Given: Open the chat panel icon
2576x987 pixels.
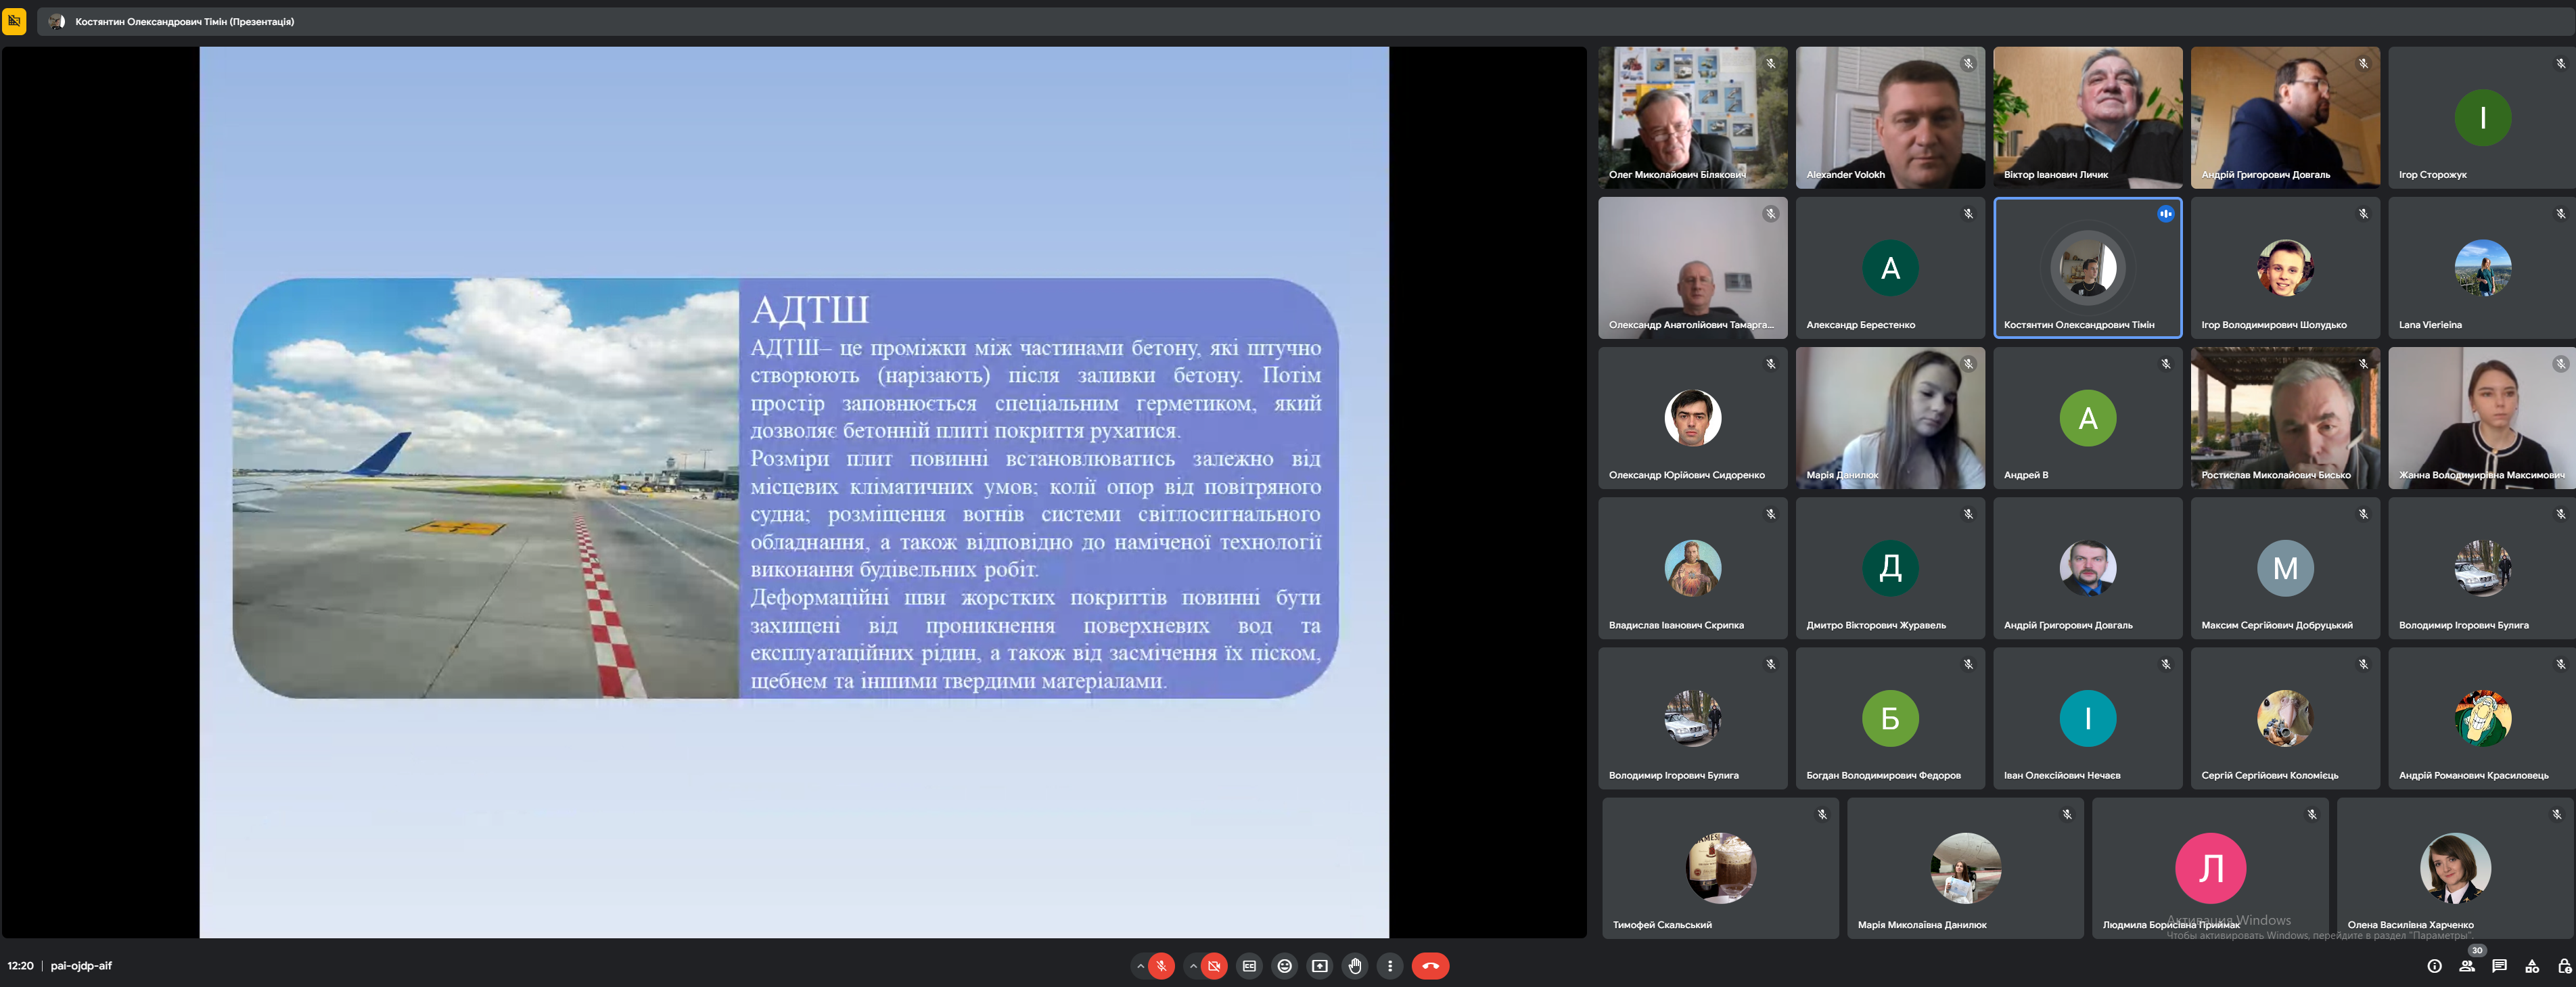Looking at the screenshot, I should 2499,966.
